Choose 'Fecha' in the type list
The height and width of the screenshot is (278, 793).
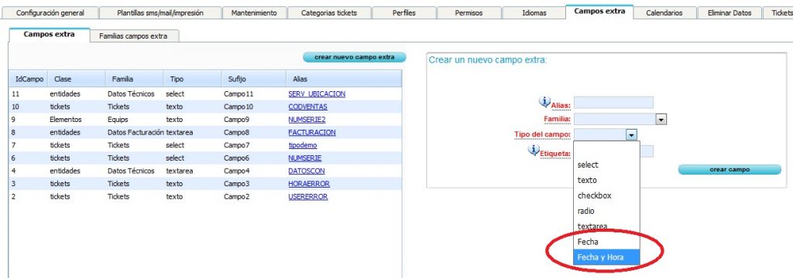tap(606, 242)
